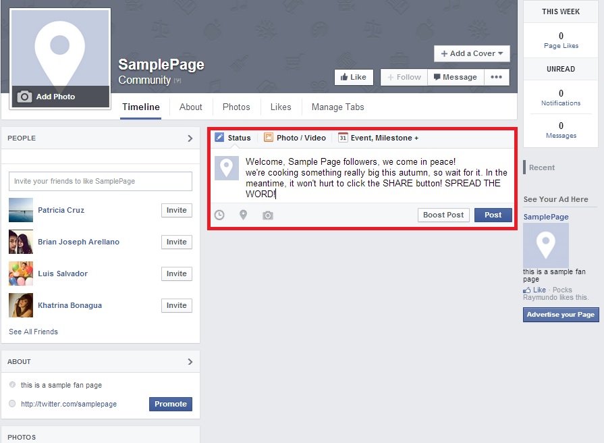Click the invite friends search field
Screen dimensions: 604x443
pyautogui.click(x=101, y=181)
